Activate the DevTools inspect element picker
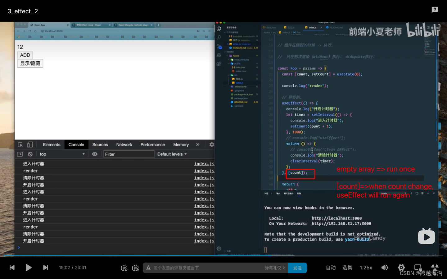This screenshot has width=447, height=279. pos(20,144)
